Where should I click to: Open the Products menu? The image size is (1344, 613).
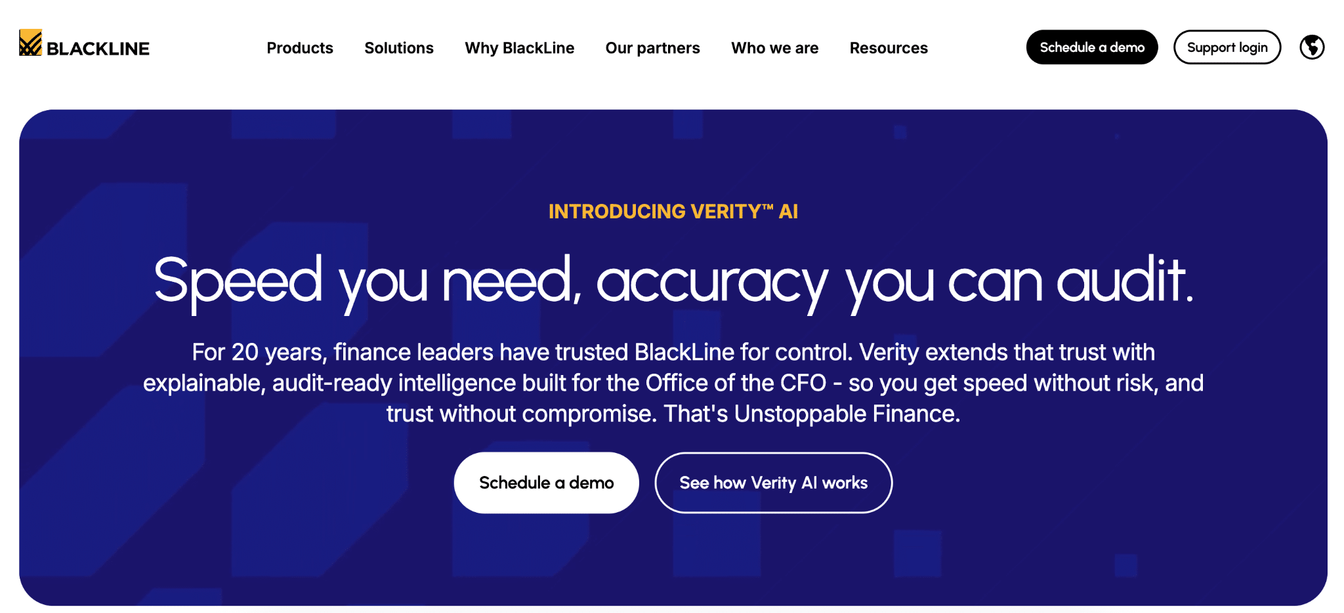click(x=299, y=48)
